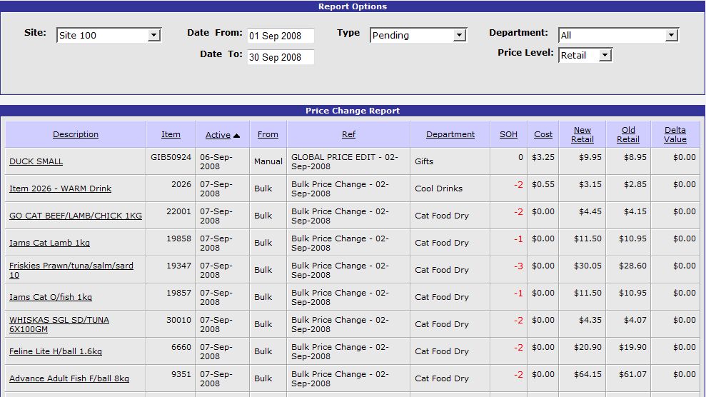Image resolution: width=706 pixels, height=397 pixels.
Task: Click old retail price $4.07
Action: tap(635, 320)
